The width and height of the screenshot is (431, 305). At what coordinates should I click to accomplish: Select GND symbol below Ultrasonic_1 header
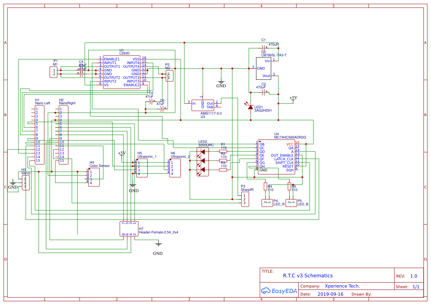click(x=133, y=188)
